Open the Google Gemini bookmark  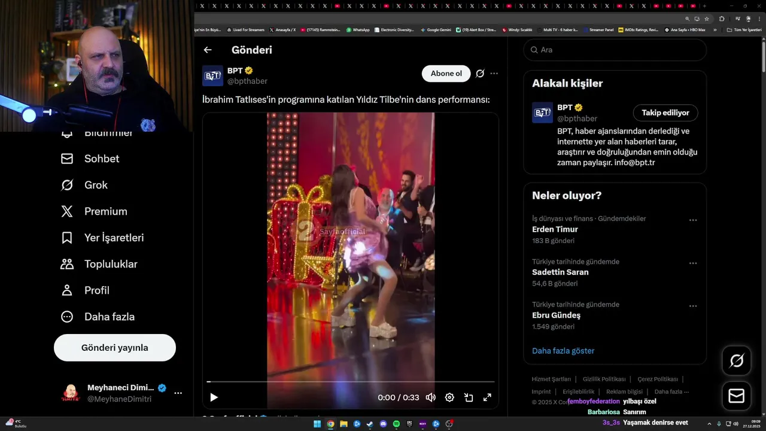click(x=436, y=30)
